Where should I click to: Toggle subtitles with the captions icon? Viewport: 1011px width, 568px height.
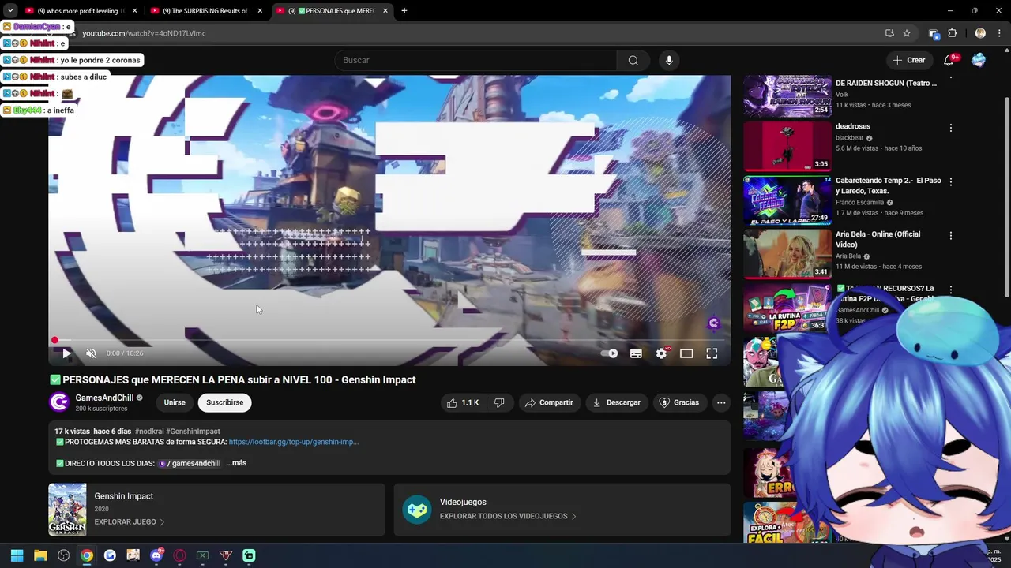point(636,353)
